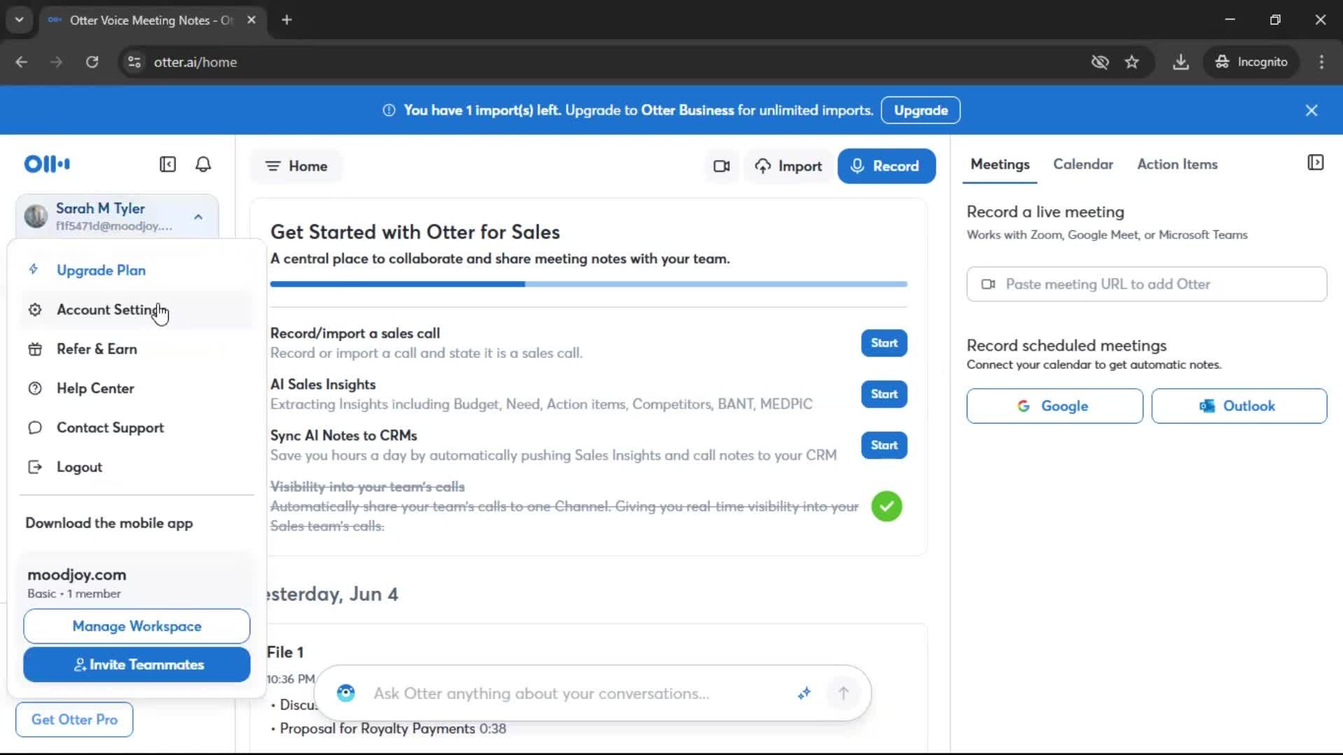Bookmark this page with the star icon
The height and width of the screenshot is (755, 1343).
[1132, 62]
